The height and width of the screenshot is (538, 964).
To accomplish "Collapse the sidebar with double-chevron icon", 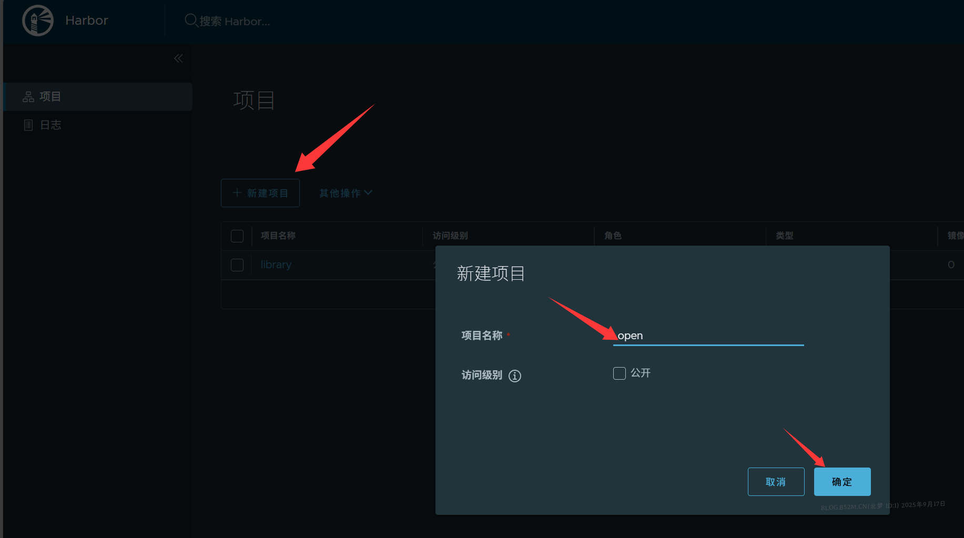I will (178, 58).
